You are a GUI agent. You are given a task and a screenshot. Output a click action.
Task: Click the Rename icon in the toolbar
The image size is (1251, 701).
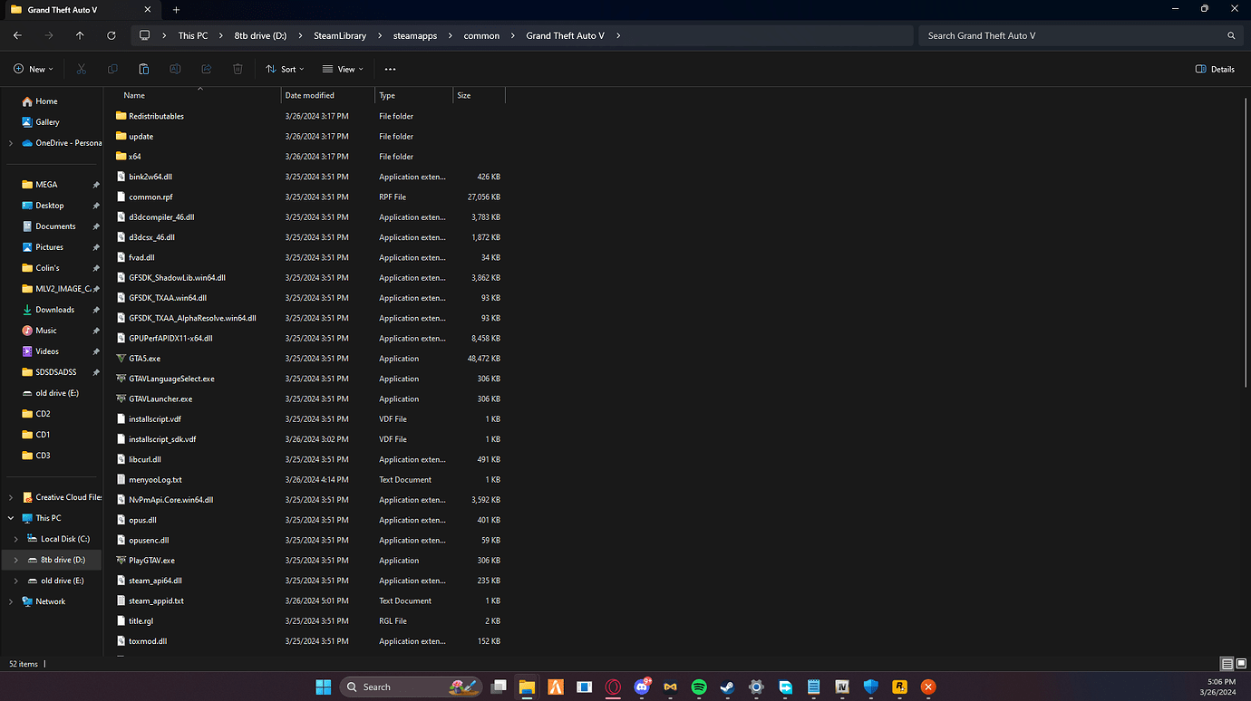[x=175, y=69]
